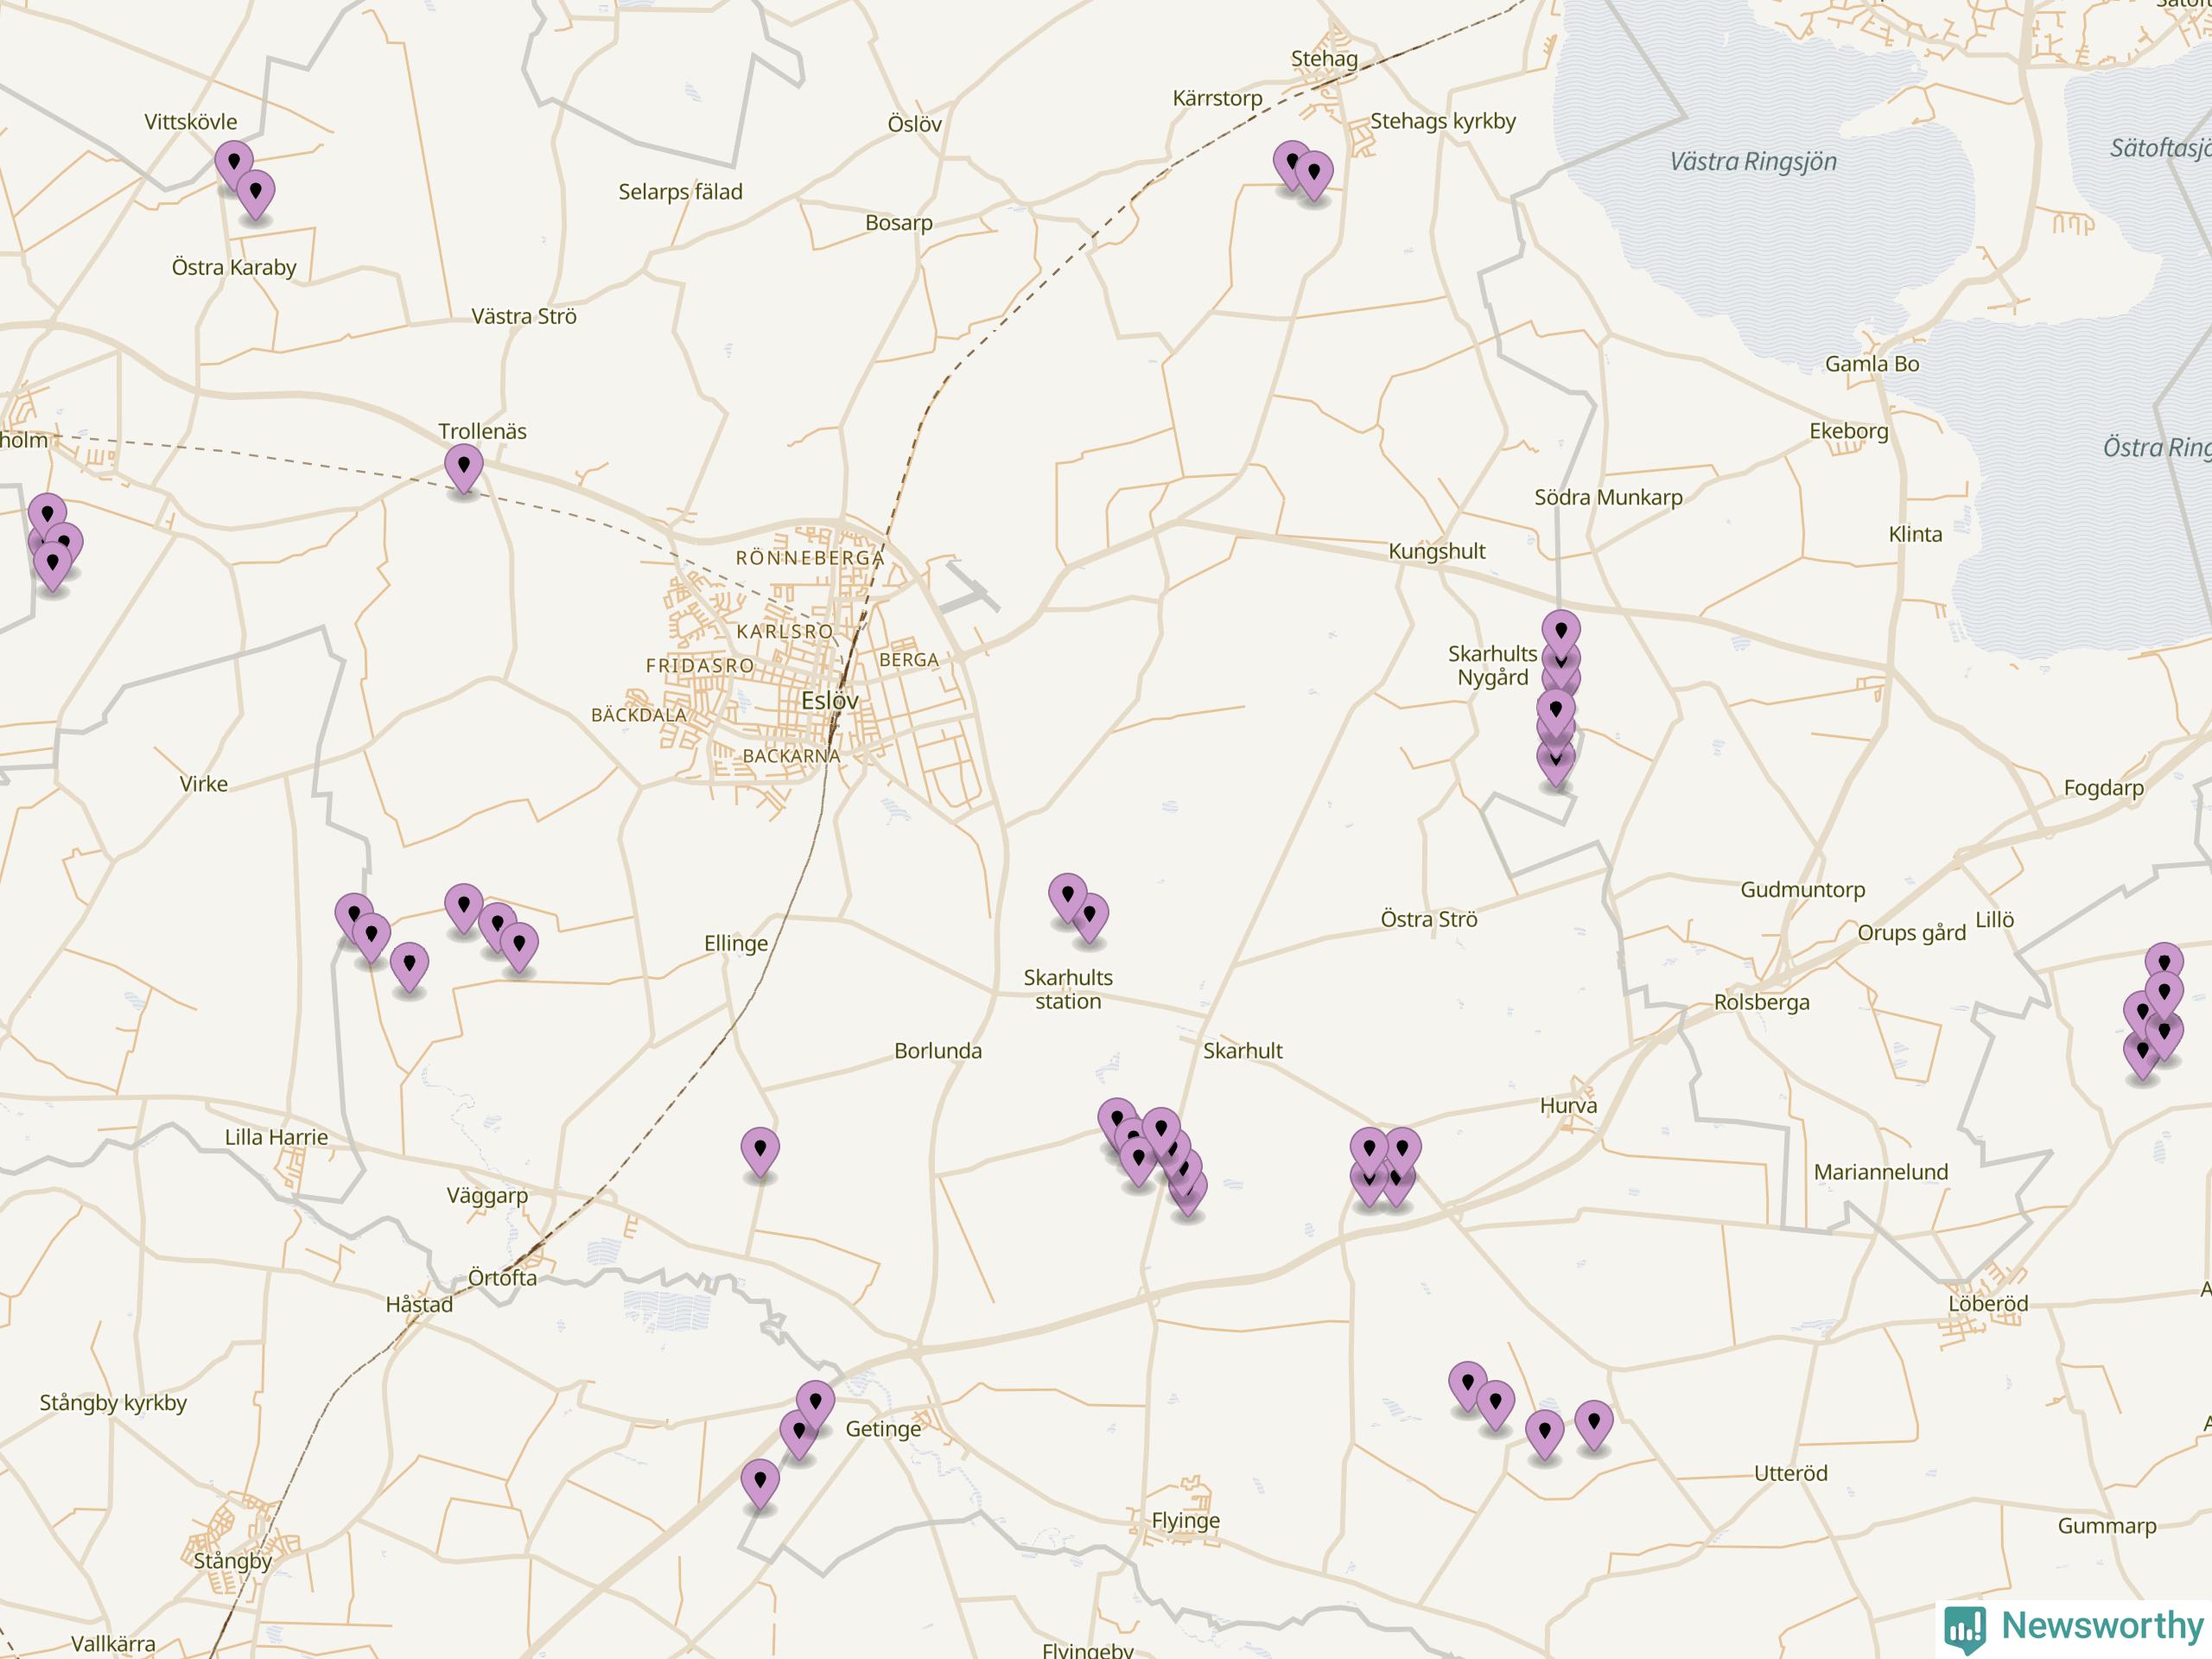
Task: Select the KARLSRO district label
Action: [785, 632]
